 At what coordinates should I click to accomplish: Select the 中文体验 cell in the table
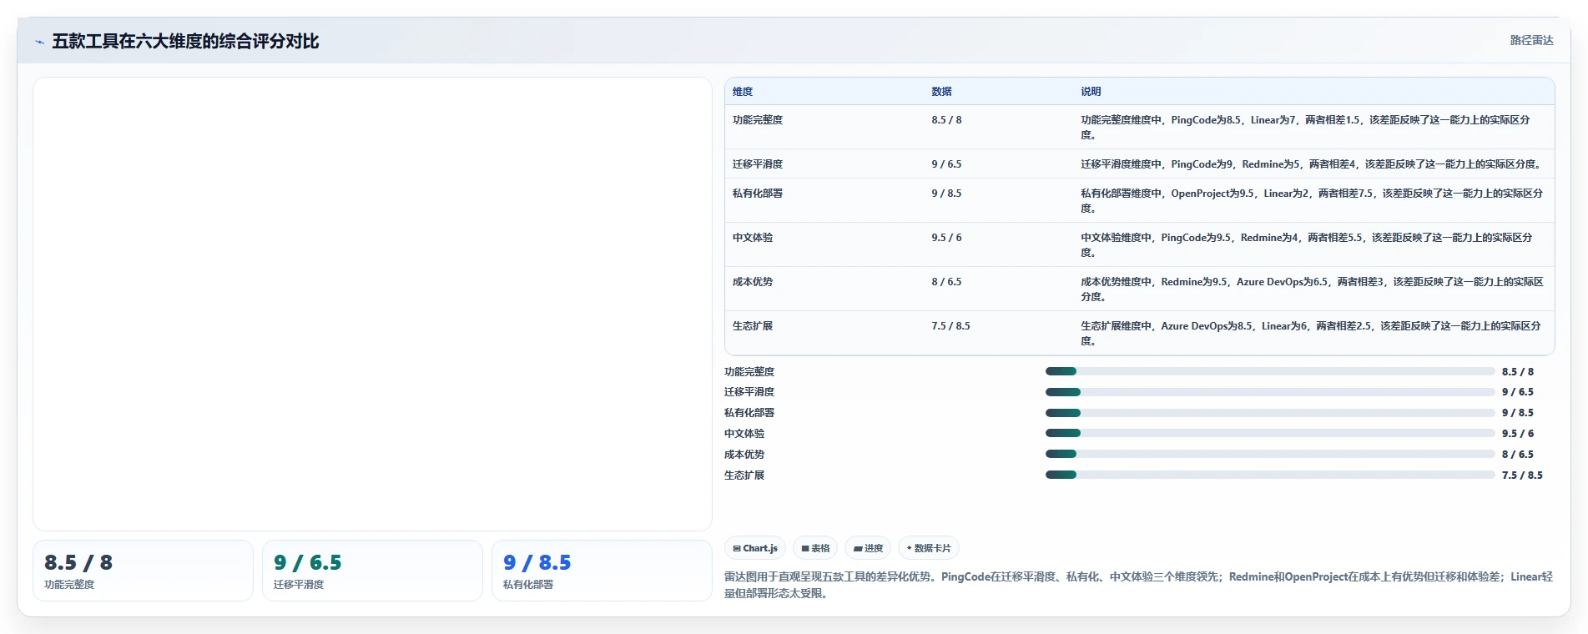[x=753, y=238]
